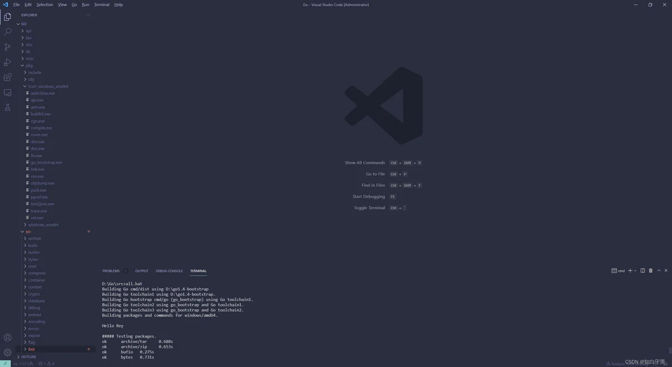Open the File menu

click(x=16, y=4)
